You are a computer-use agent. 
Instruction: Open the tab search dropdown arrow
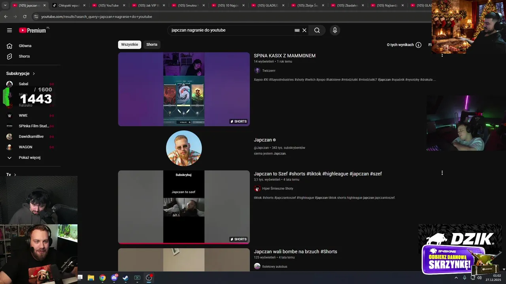pos(5,6)
